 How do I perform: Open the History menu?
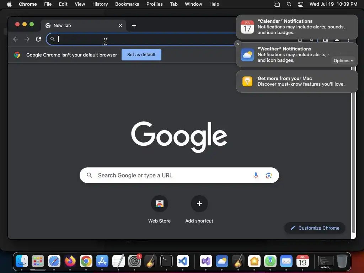pos(100,4)
